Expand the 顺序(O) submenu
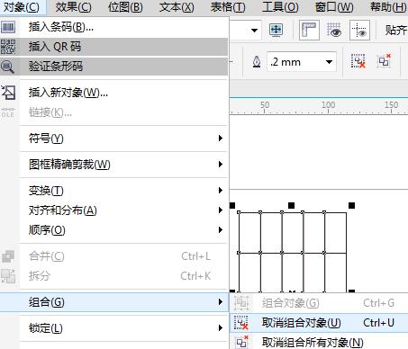The width and height of the screenshot is (408, 349). point(114,230)
